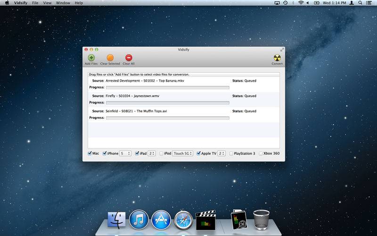
Task: Open the App Store dock icon
Action: click(161, 219)
